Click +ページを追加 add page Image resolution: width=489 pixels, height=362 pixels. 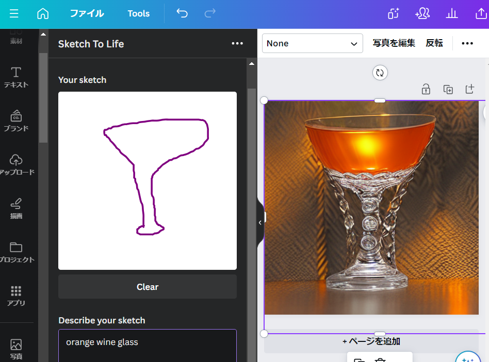tap(371, 341)
